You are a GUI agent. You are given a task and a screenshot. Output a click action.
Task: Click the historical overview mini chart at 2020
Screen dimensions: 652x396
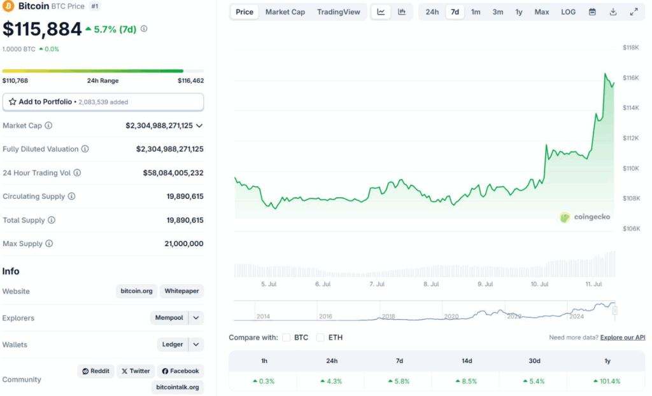point(451,316)
